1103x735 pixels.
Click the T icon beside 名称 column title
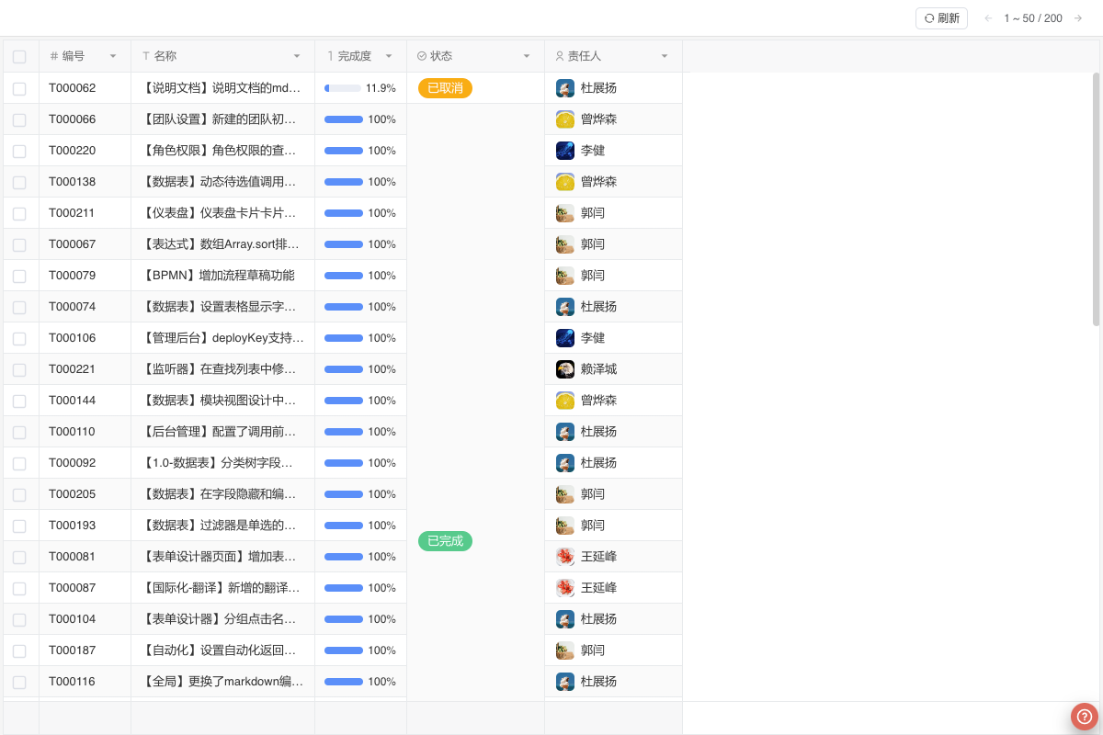145,56
